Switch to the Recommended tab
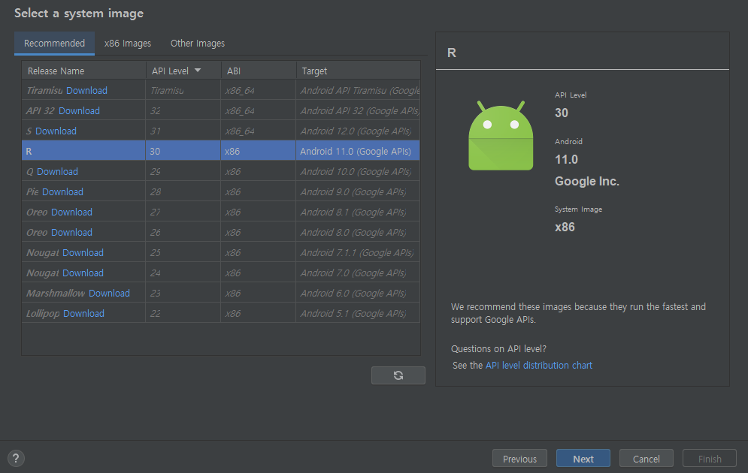748x473 pixels. click(x=54, y=44)
